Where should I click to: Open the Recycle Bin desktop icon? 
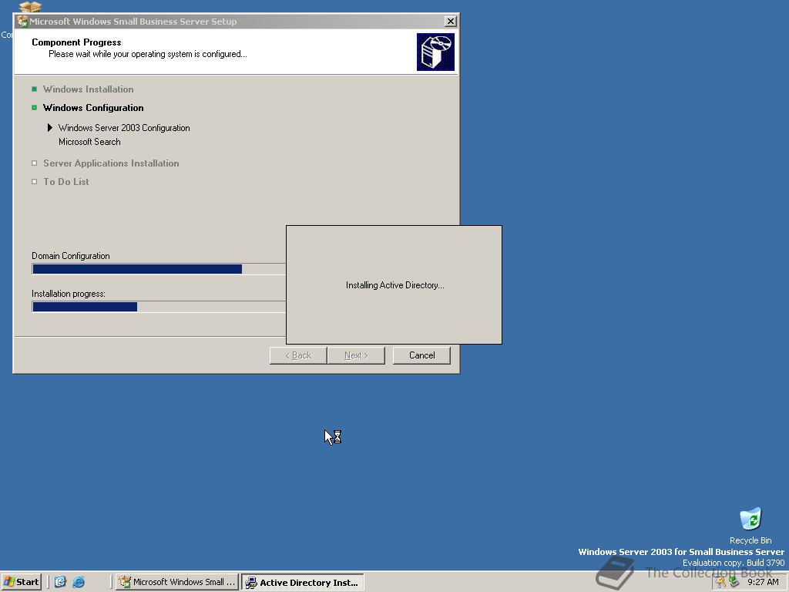(750, 526)
